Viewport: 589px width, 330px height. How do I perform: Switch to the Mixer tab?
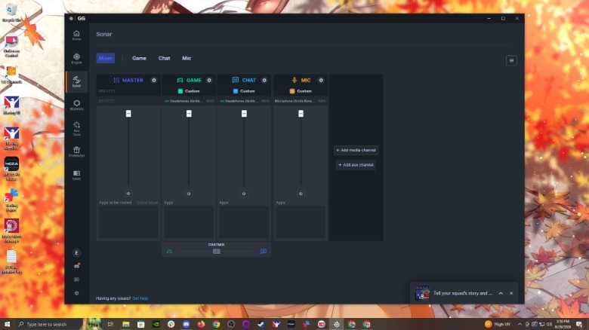(106, 58)
